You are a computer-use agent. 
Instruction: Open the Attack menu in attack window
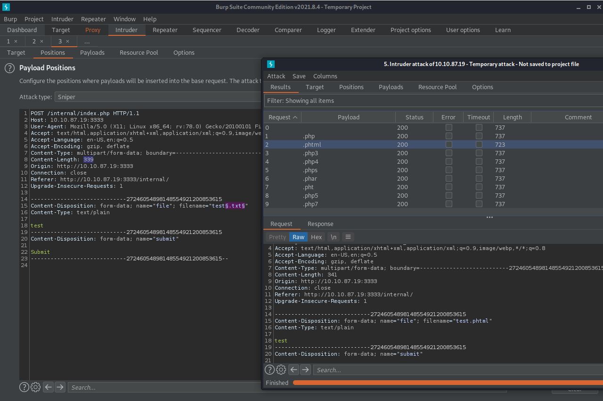click(x=276, y=76)
